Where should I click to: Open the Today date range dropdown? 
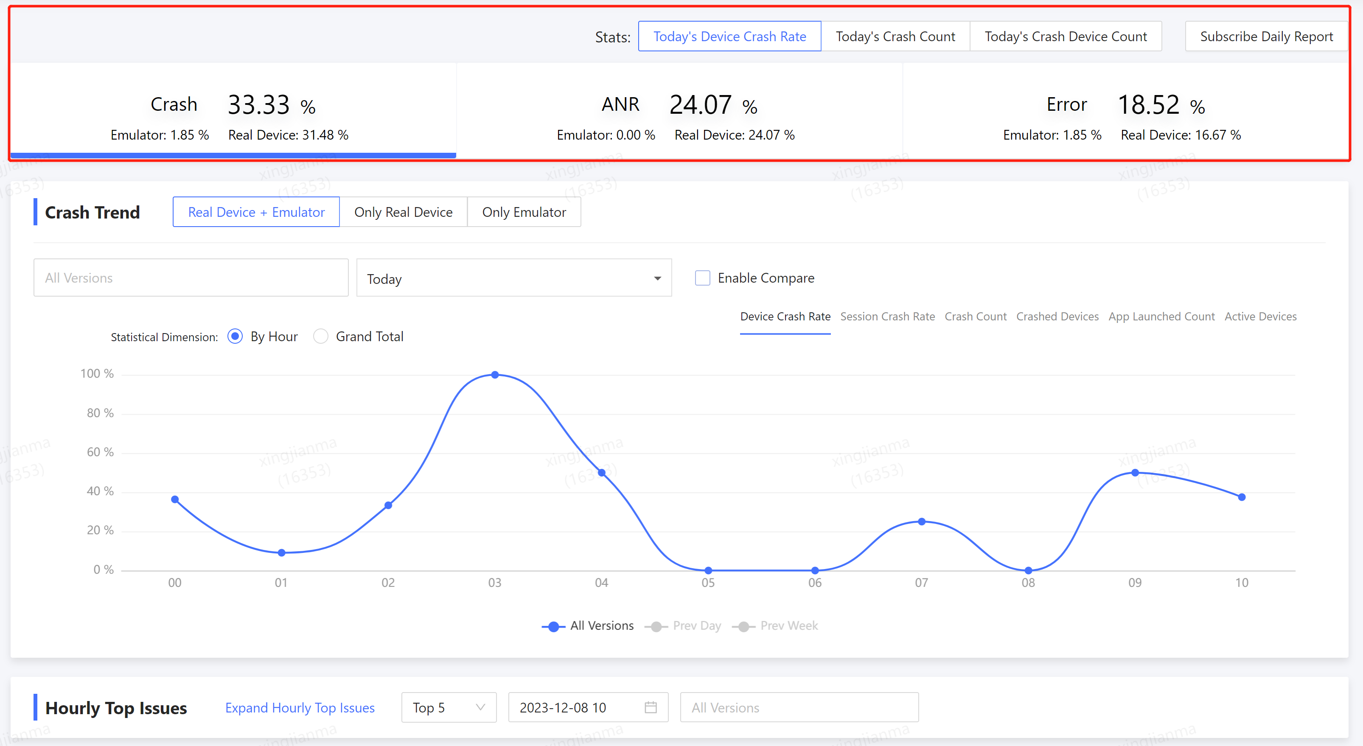(x=514, y=278)
